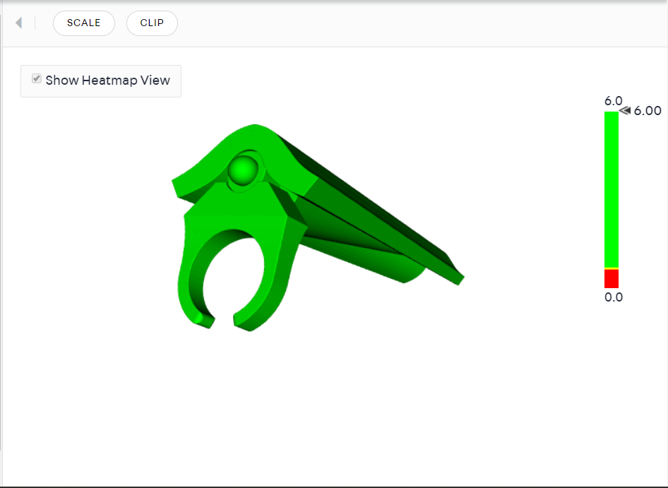Click the 6.00 threshold value label
This screenshot has height=488, width=668.
click(x=648, y=111)
